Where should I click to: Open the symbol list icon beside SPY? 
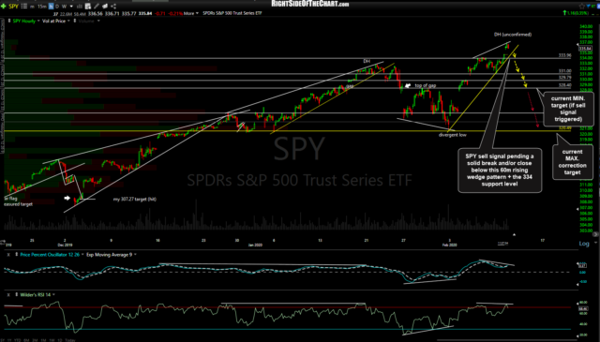click(24, 7)
